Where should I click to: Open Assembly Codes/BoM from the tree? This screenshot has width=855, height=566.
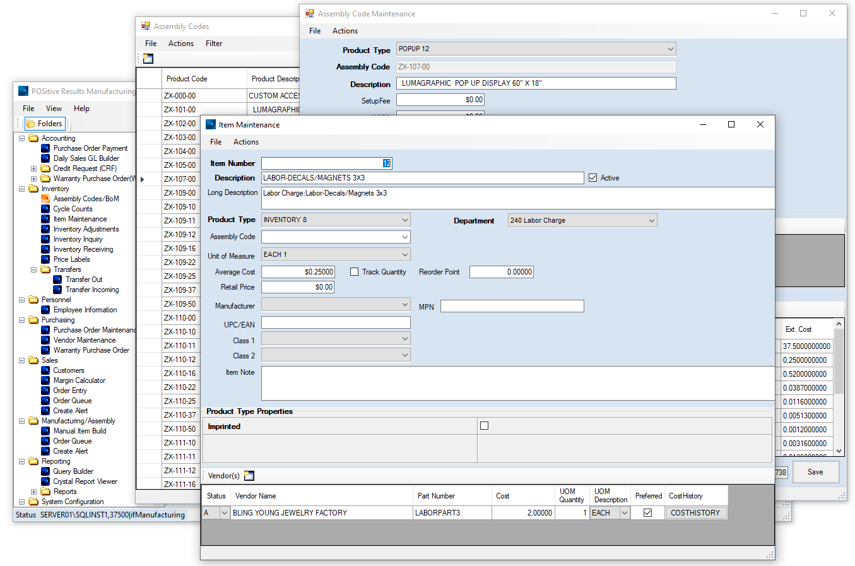point(86,199)
